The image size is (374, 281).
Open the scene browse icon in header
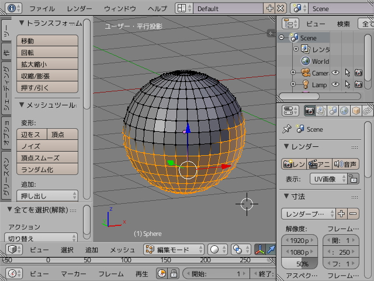tap(299, 8)
